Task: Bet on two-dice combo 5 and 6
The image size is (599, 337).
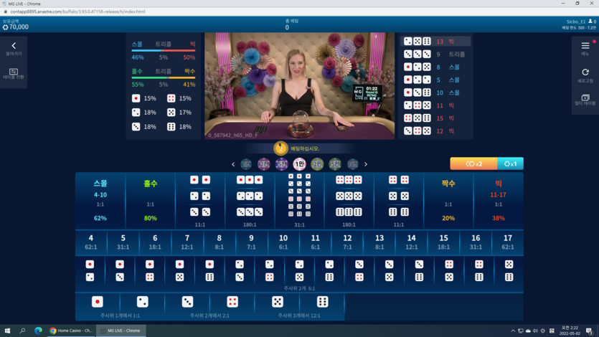Action: pos(509,270)
